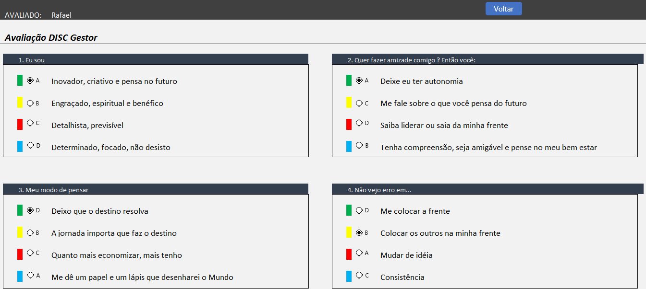Click yellow swatch next to 'Colocar os outros na minha frente'
The width and height of the screenshot is (646, 289).
[349, 232]
